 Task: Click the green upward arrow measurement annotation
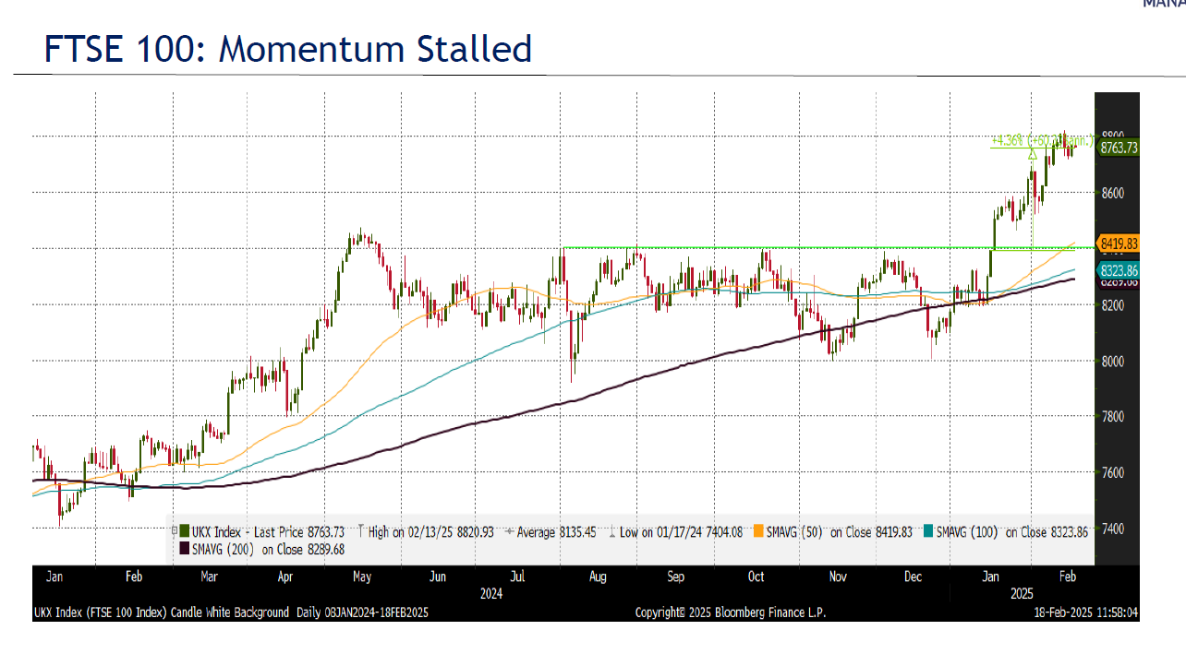coord(1032,154)
